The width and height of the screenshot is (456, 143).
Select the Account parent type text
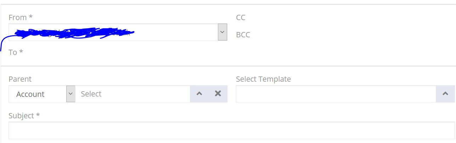[30, 94]
